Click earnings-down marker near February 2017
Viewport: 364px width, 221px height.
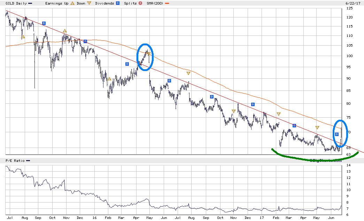pyautogui.click(x=279, y=114)
